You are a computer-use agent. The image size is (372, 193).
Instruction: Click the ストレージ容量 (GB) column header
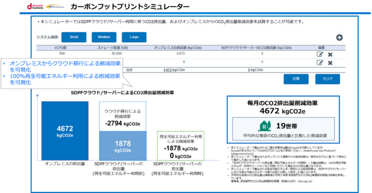(x=113, y=47)
